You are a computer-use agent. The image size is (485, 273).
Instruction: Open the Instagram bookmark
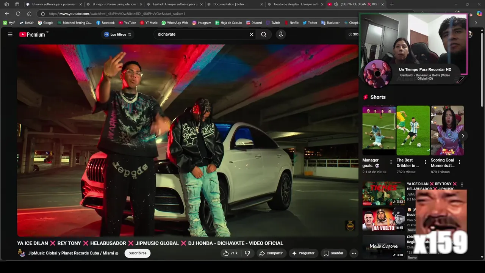tap(202, 23)
